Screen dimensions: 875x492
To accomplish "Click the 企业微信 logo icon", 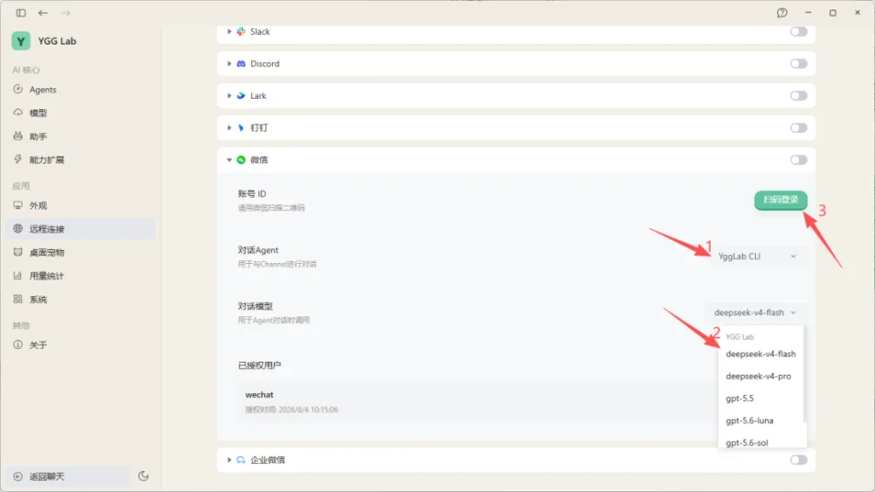I will coord(241,460).
